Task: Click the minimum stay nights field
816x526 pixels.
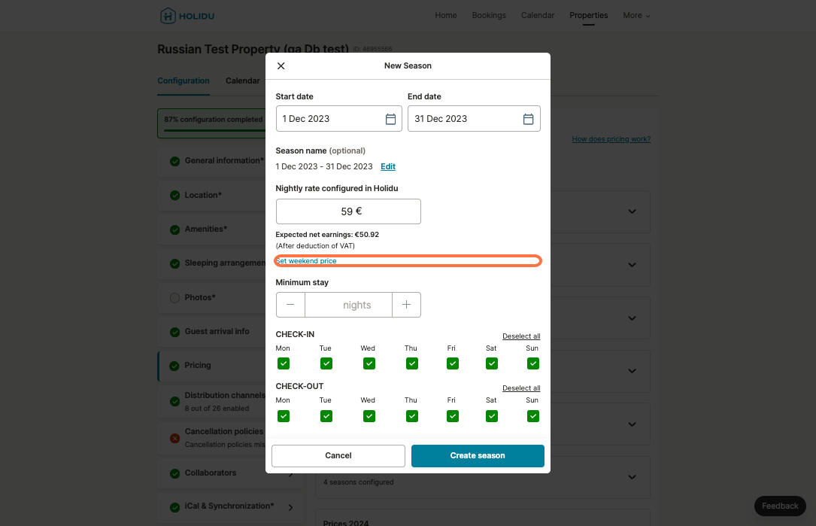Action: pos(349,305)
